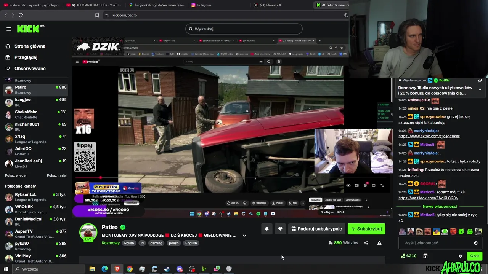Hide the pinned message icon
Image resolution: width=488 pixels, height=274 pixels.
[x=480, y=80]
